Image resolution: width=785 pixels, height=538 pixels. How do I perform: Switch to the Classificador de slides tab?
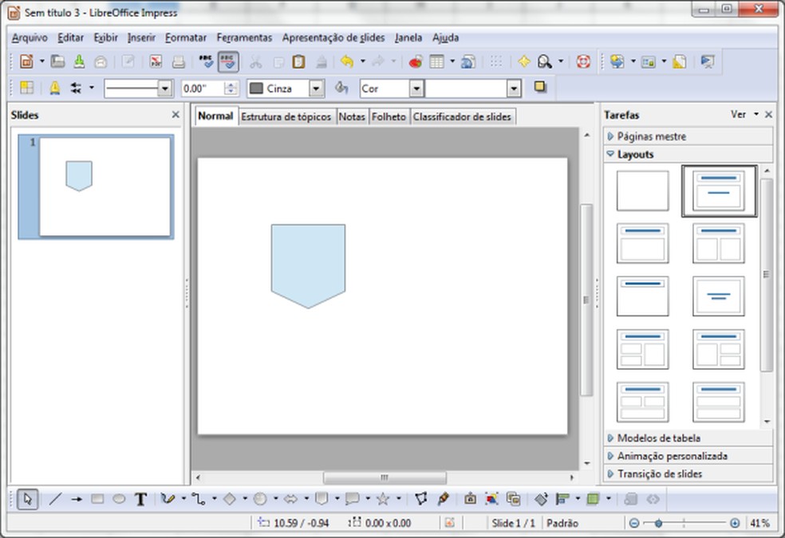(463, 116)
